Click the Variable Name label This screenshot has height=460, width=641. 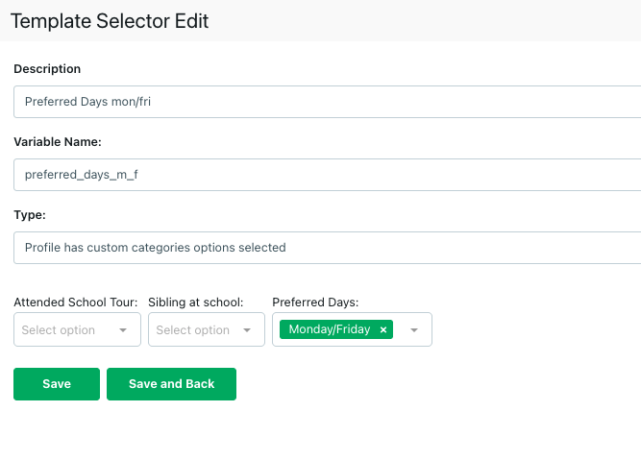pos(58,141)
